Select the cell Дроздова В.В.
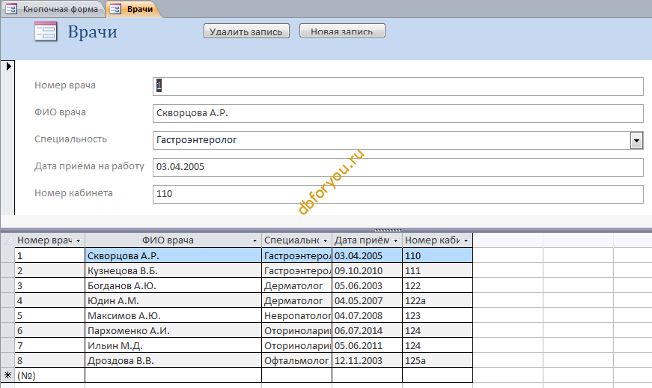Screen dimensions: 652x388 (x=174, y=360)
